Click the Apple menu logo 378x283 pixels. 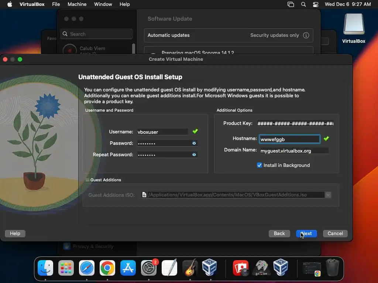(x=10, y=4)
